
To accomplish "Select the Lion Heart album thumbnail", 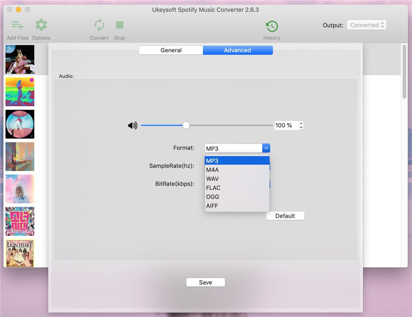I will 20,254.
